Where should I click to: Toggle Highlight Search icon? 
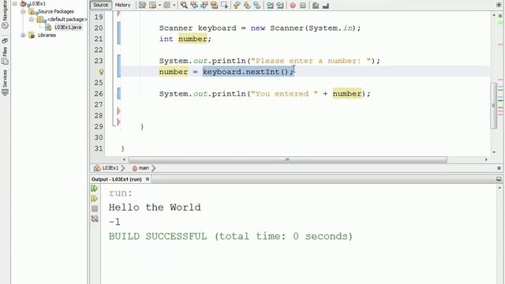pos(214,6)
